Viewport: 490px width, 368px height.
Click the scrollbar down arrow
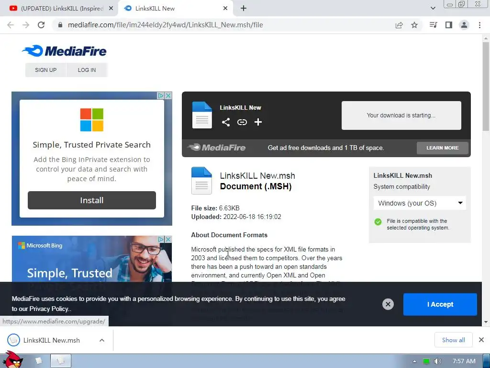click(486, 322)
